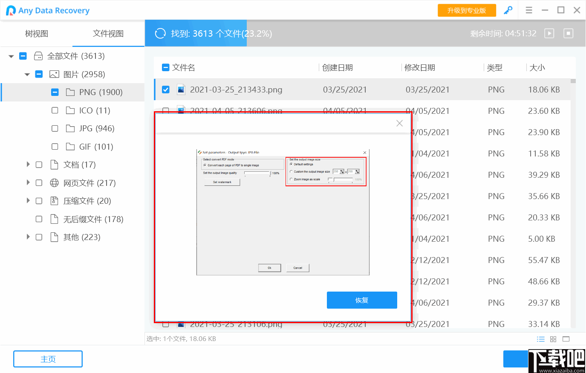586x373 pixels.
Task: Click the picture icon beside 图片
Action: [54, 74]
